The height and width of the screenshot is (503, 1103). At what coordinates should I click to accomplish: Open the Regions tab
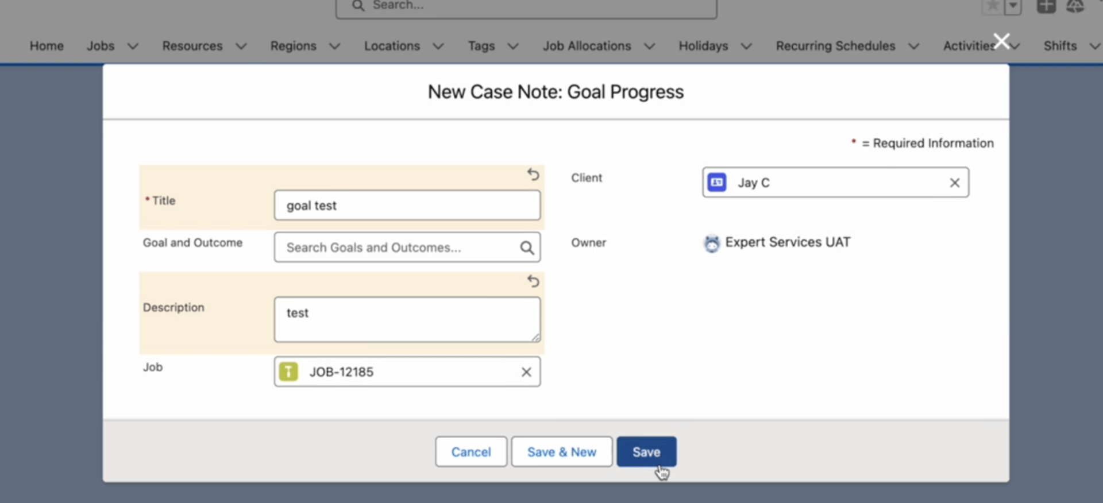tap(294, 46)
